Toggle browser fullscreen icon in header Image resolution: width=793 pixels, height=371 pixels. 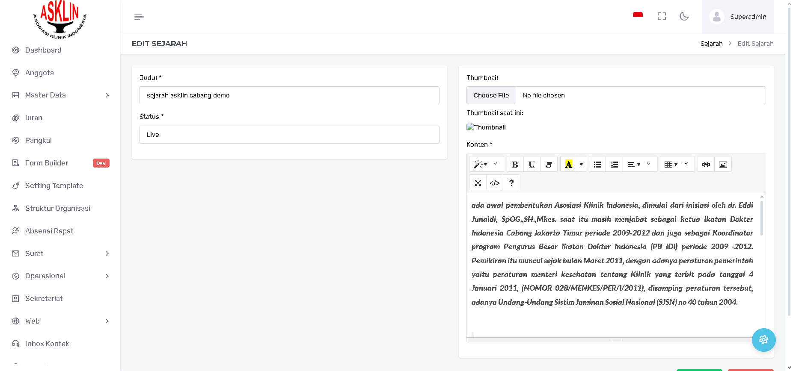click(x=662, y=17)
